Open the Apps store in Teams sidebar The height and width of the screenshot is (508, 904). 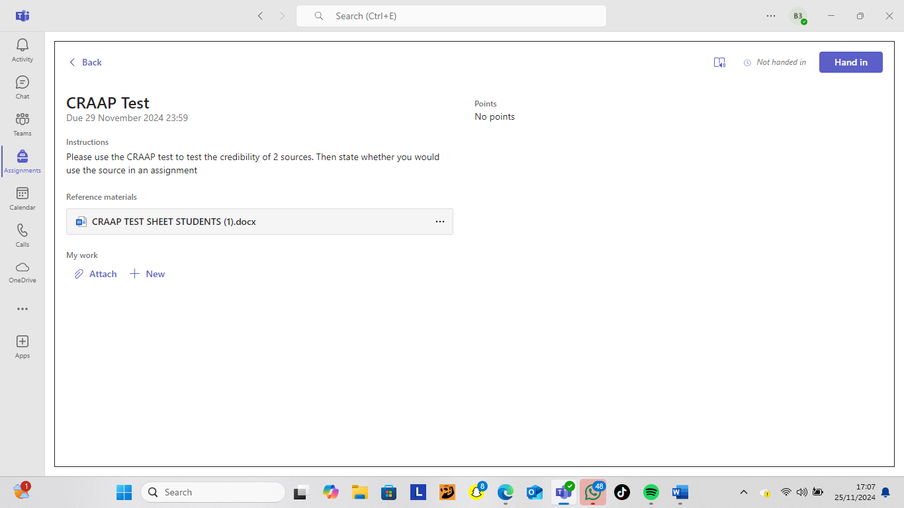click(23, 347)
